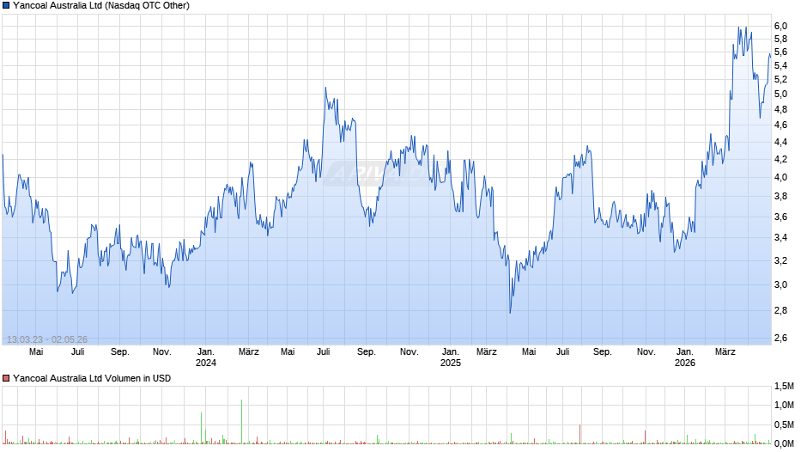
Task: Click the date range text '13.03.23 - 02.05.26'
Action: pos(47,339)
